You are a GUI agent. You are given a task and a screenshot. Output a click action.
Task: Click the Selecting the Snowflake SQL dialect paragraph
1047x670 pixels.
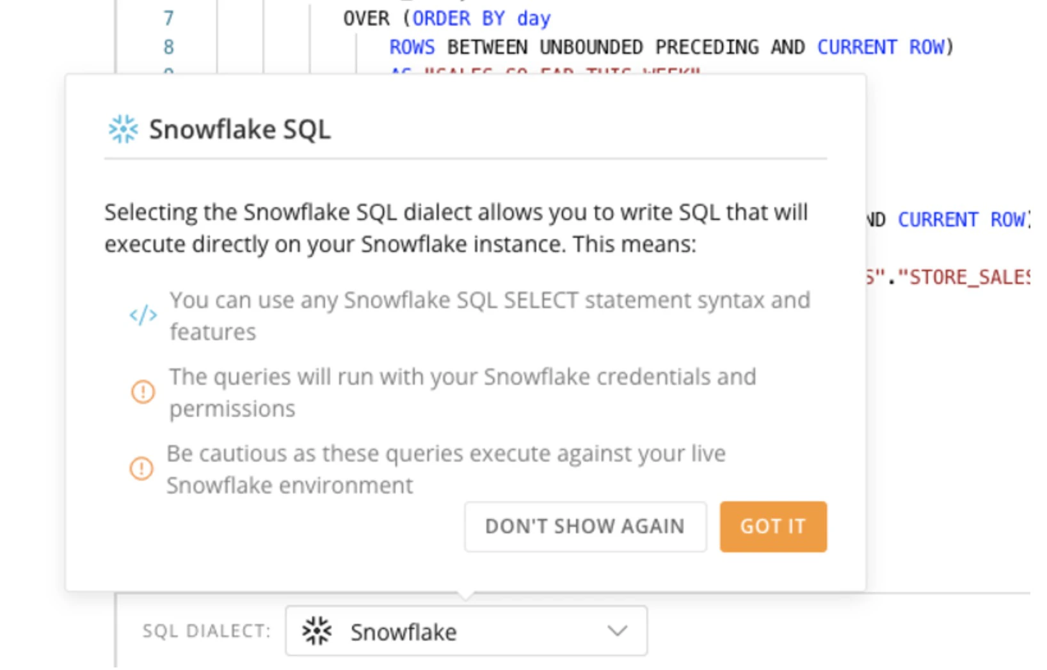(x=456, y=228)
